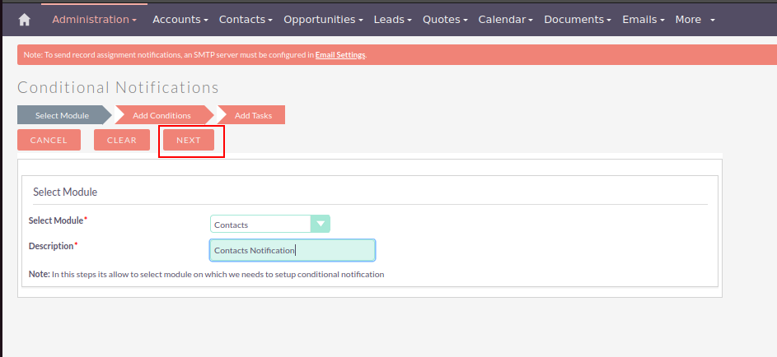Image resolution: width=777 pixels, height=357 pixels.
Task: Open the Emails menu
Action: 644,19
